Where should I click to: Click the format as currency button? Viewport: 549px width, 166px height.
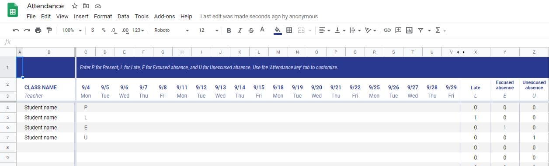point(92,30)
